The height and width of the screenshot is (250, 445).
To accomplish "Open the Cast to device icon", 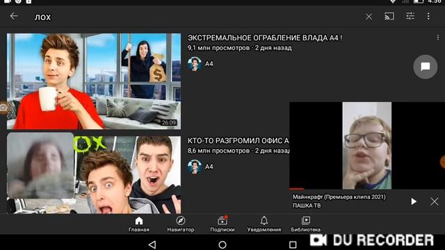I will coord(389,16).
